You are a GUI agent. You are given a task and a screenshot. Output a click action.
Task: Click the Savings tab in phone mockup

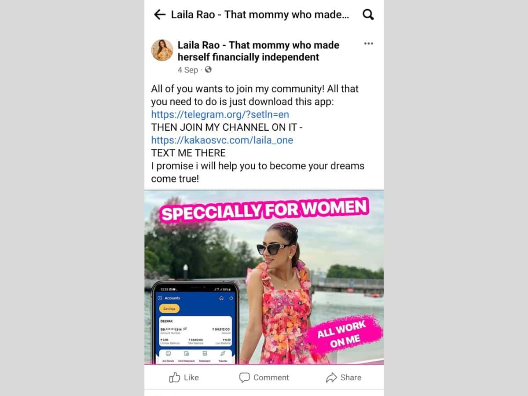pyautogui.click(x=169, y=308)
